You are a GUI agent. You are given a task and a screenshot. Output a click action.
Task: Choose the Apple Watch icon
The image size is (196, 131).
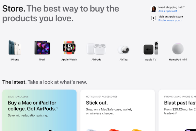click(69, 47)
